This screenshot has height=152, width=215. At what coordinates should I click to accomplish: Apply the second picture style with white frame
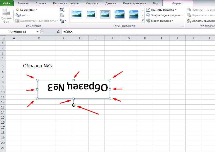click(91, 14)
